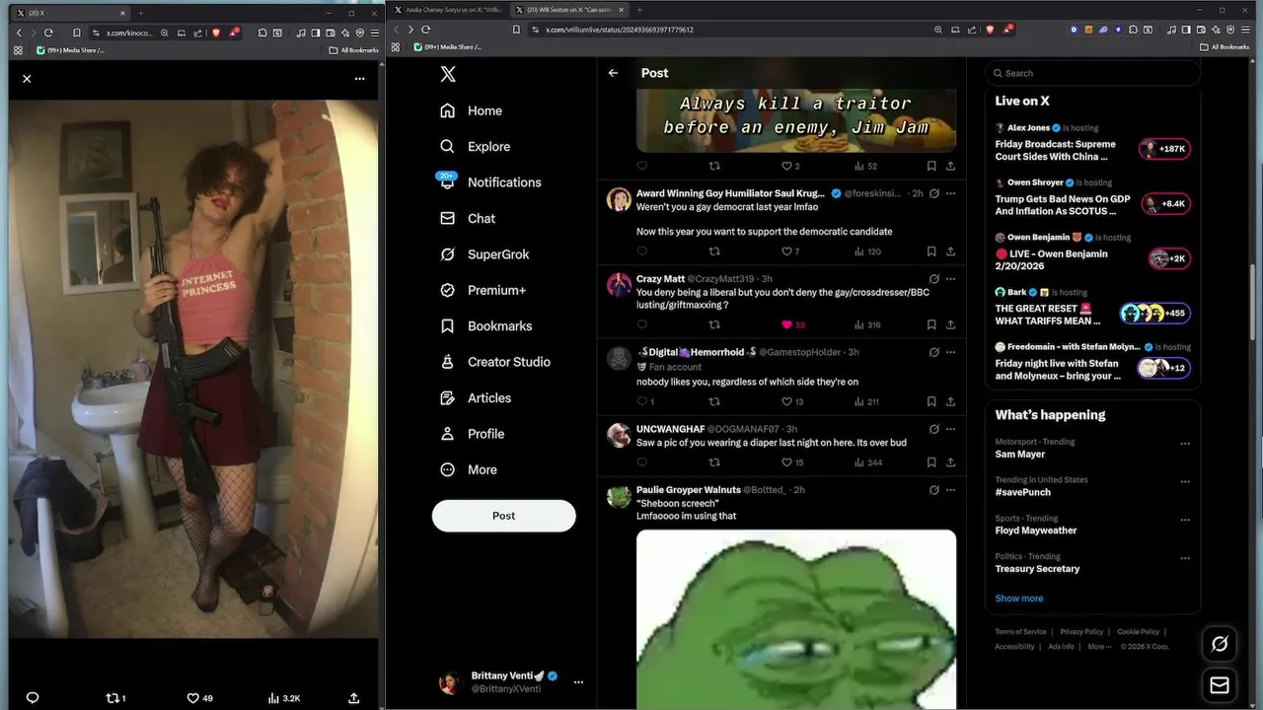This screenshot has height=710, width=1263.
Task: Close the image viewer in left window
Action: tap(27, 79)
